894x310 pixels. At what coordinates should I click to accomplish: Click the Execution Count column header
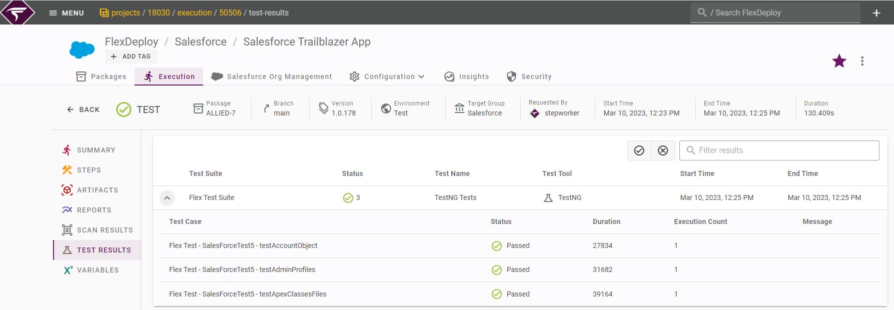click(700, 221)
